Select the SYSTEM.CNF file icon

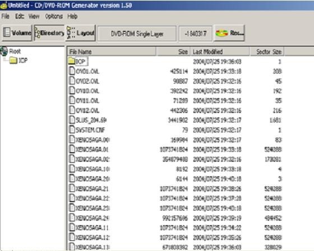click(x=72, y=130)
